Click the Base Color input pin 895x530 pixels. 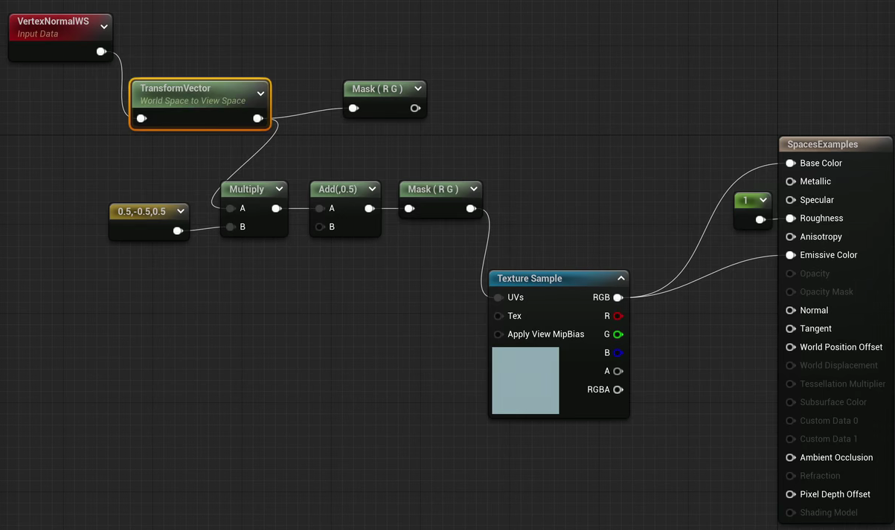pyautogui.click(x=791, y=163)
